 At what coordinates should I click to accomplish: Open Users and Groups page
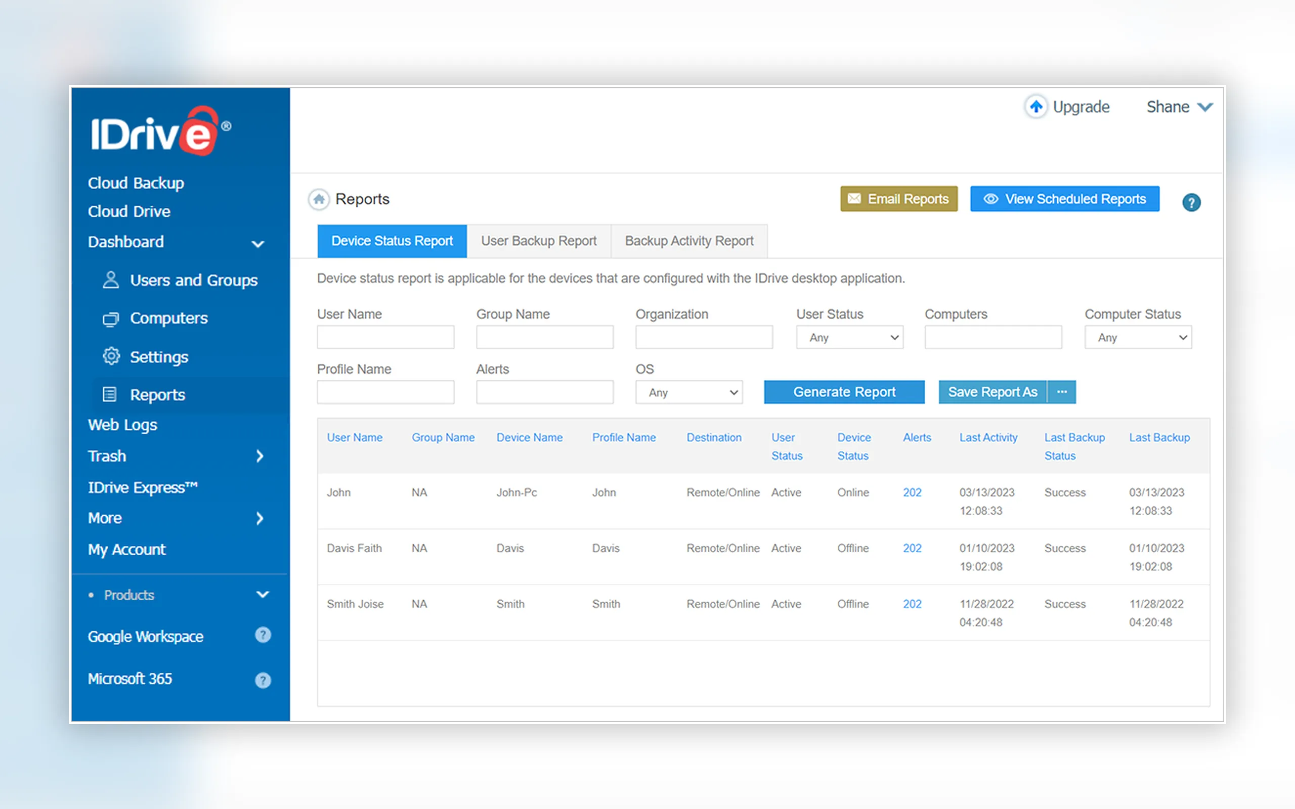pyautogui.click(x=194, y=280)
